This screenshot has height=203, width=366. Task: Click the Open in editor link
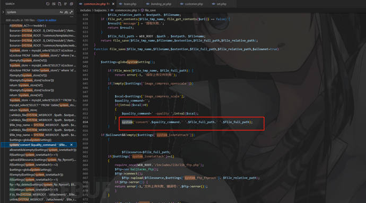pos(47,20)
